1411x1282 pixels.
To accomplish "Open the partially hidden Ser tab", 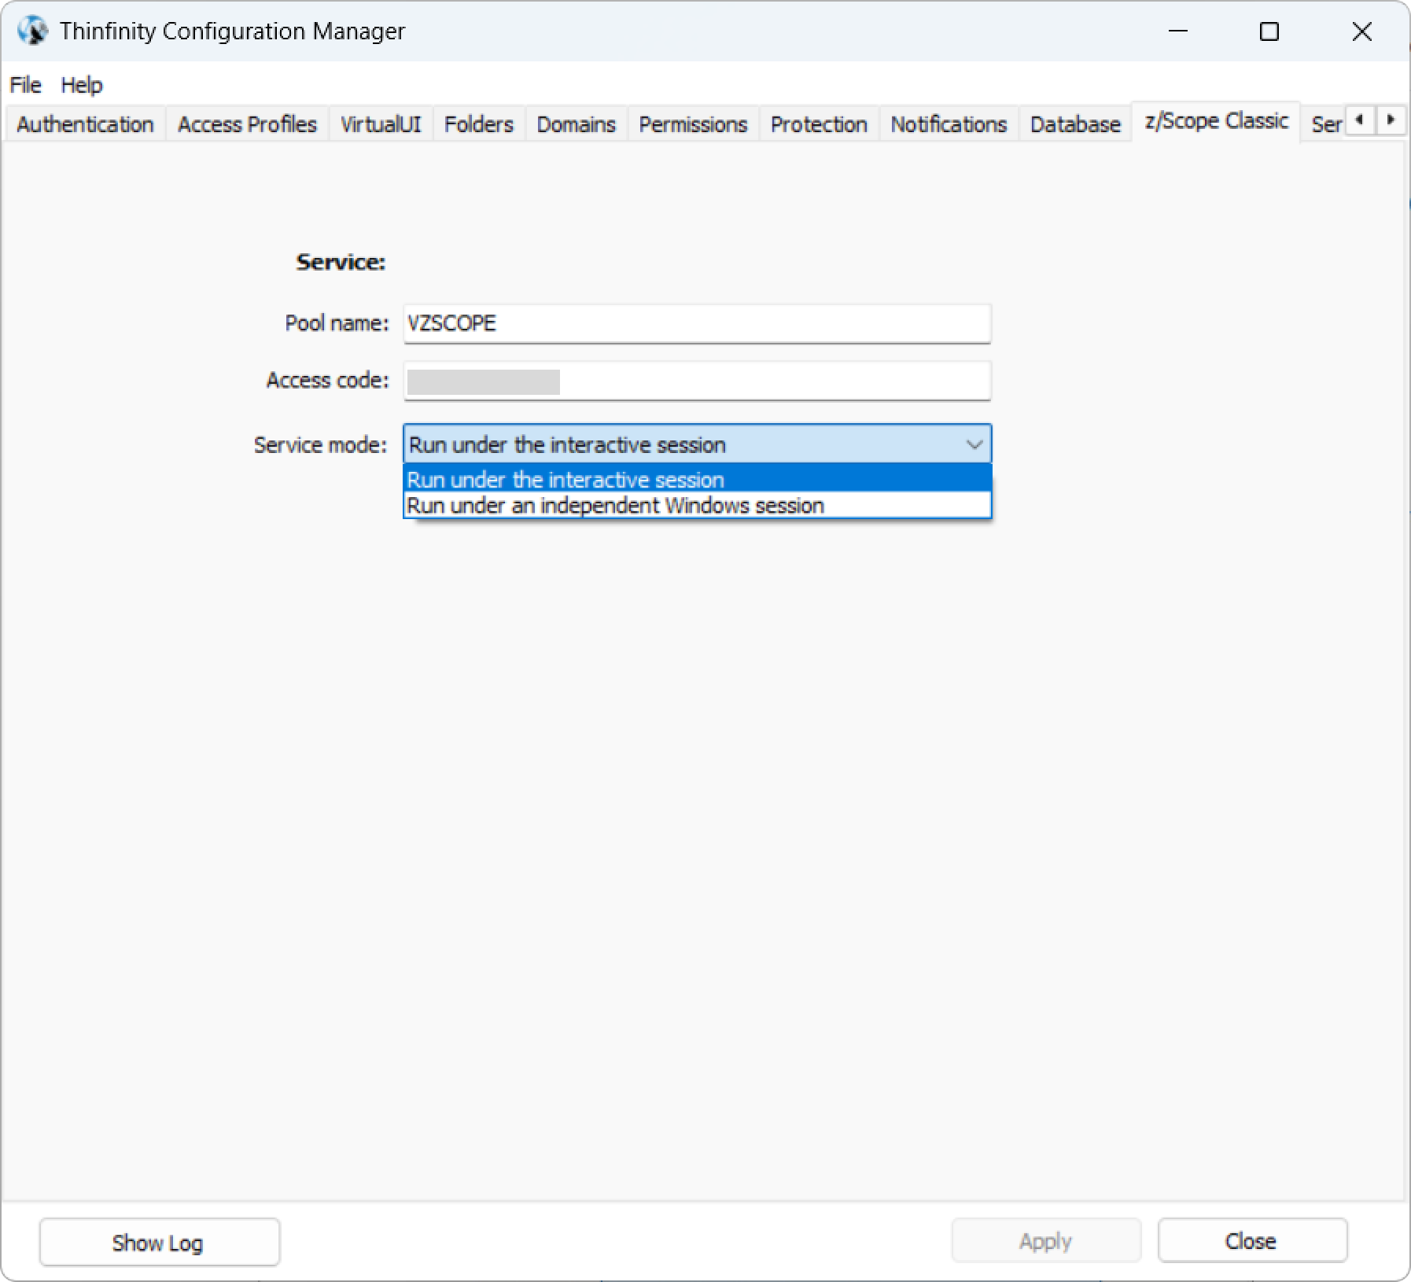I will pyautogui.click(x=1324, y=124).
